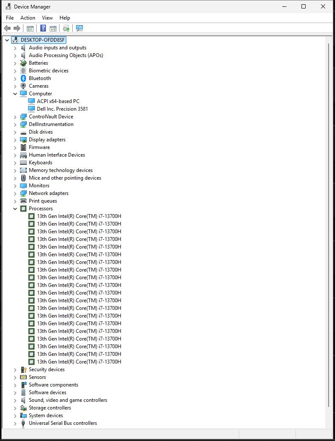Click the Keyboards category icon
This screenshot has height=441, width=335.
(23, 163)
